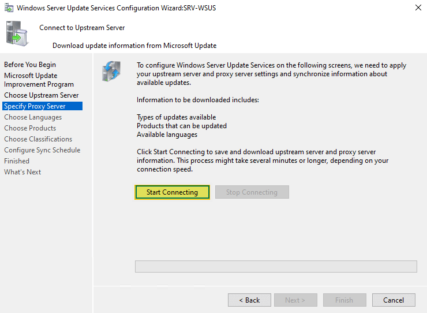Click the window title text SRV-WSUS

pyautogui.click(x=200, y=8)
